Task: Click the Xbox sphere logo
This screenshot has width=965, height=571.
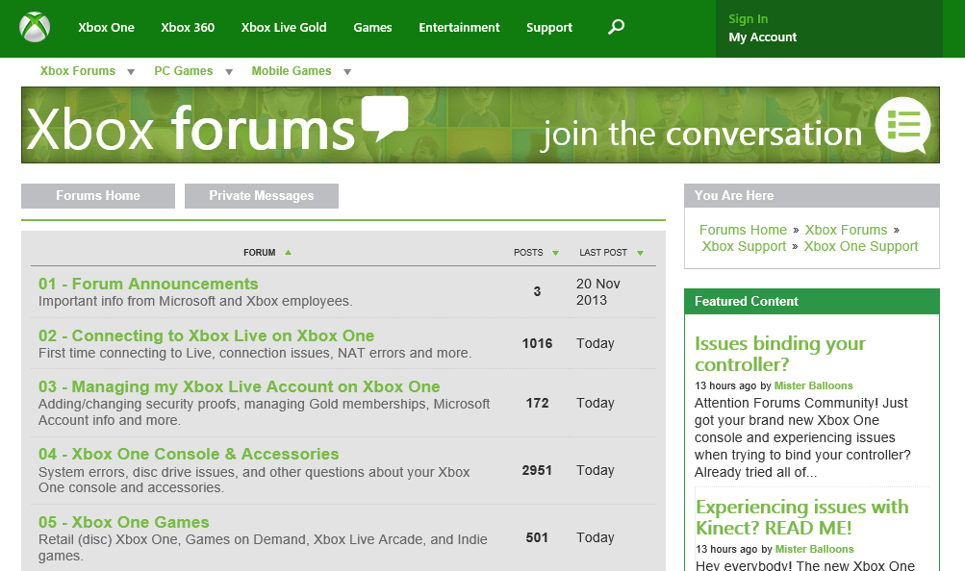Action: tap(35, 27)
